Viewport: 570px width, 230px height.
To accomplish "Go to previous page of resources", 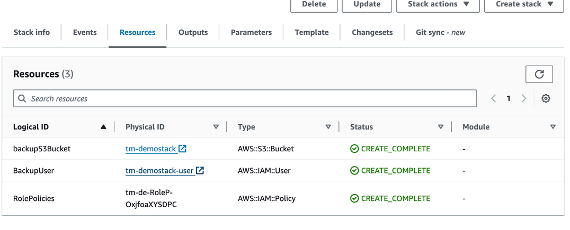I will pyautogui.click(x=493, y=99).
